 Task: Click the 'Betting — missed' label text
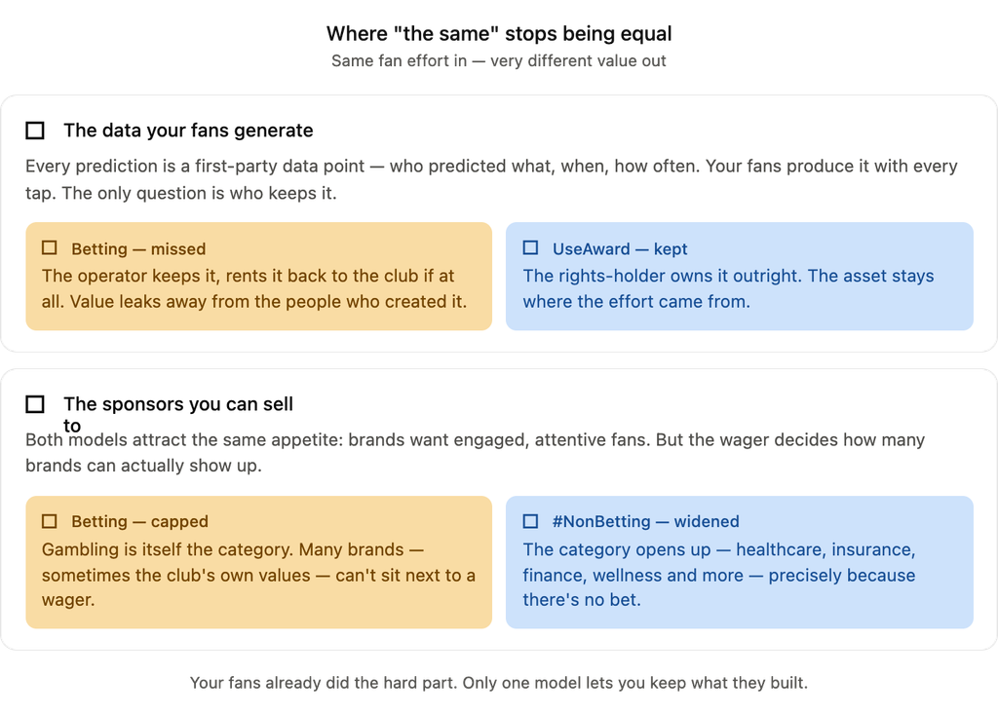[138, 248]
